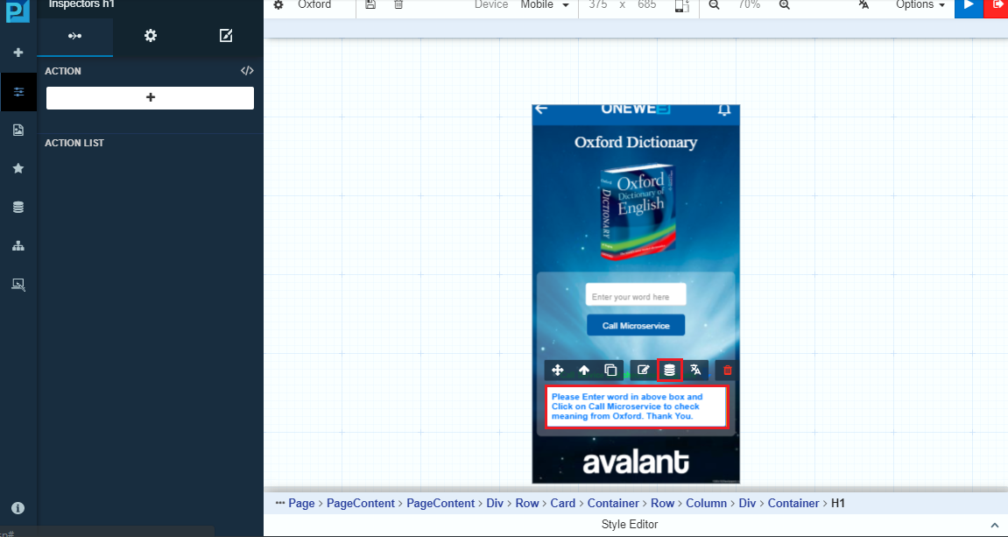Open the Options dropdown menu

click(920, 4)
